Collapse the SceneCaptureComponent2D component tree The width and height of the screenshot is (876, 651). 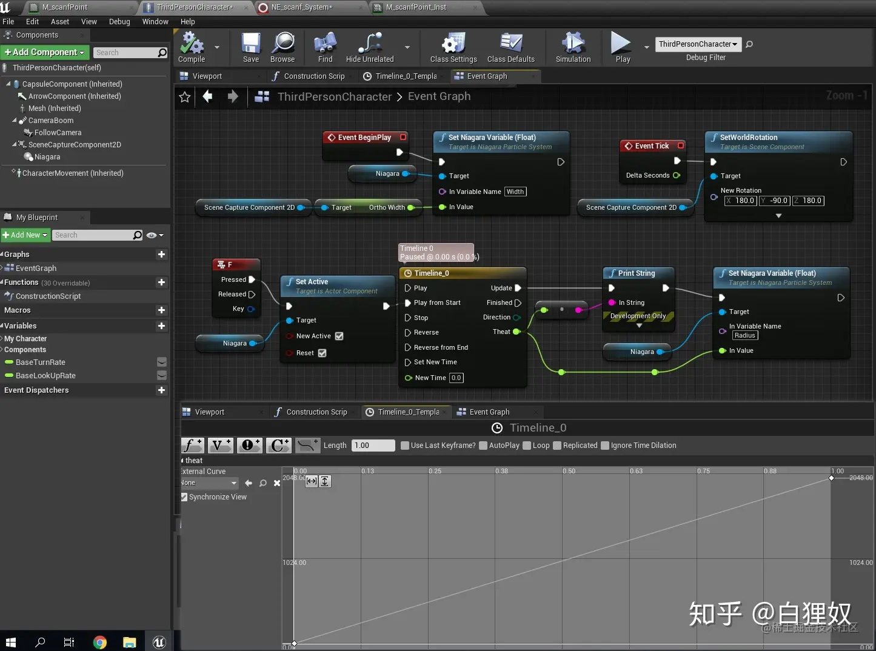point(15,145)
